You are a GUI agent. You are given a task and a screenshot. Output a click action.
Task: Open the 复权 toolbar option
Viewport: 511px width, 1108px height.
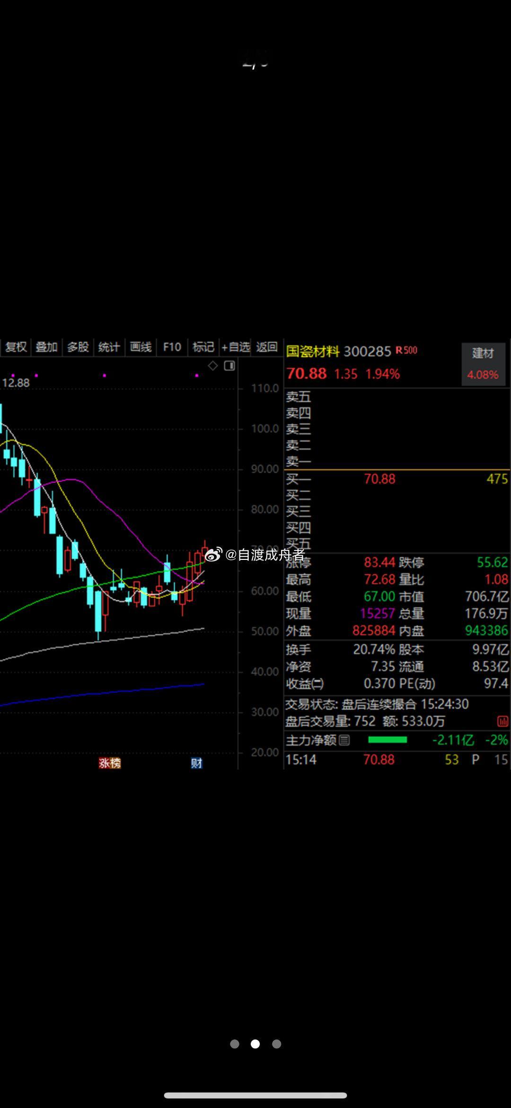click(16, 347)
